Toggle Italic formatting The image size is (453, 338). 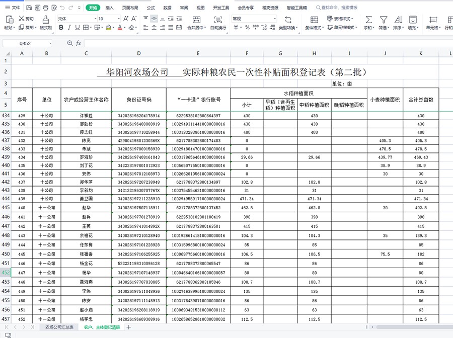pos(69,28)
